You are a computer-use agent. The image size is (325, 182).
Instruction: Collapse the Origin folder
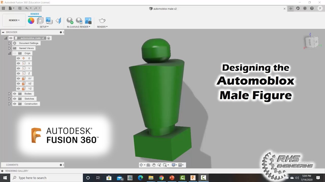point(9,53)
